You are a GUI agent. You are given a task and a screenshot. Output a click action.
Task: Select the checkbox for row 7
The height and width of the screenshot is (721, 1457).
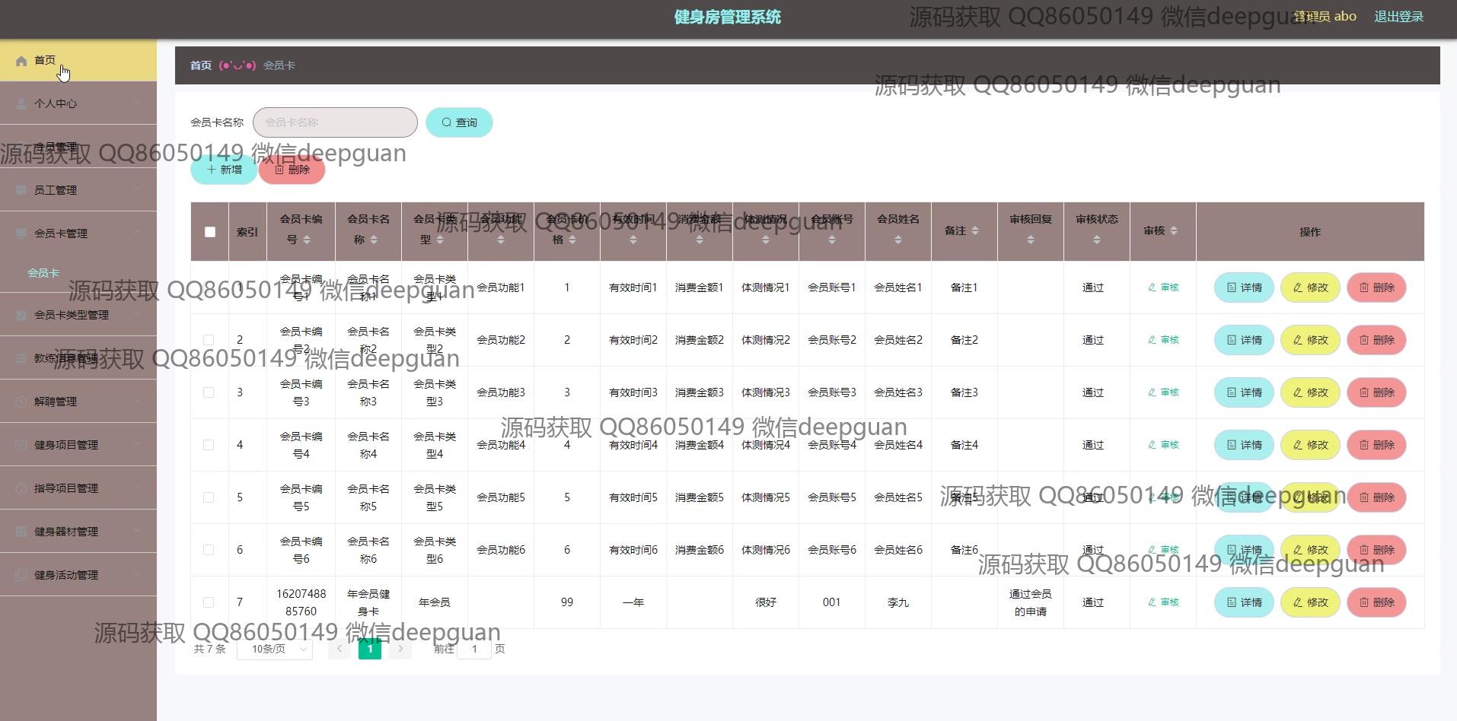coord(209,602)
